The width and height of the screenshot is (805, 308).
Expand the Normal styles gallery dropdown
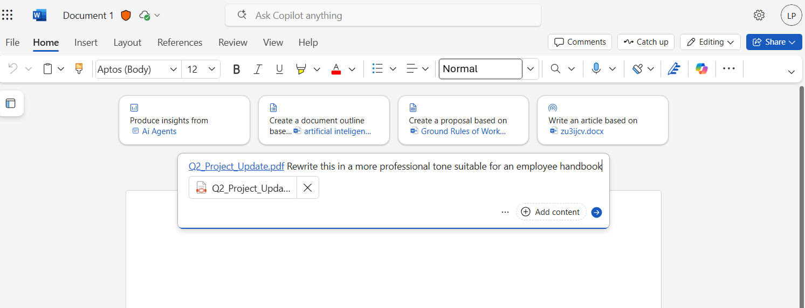531,69
